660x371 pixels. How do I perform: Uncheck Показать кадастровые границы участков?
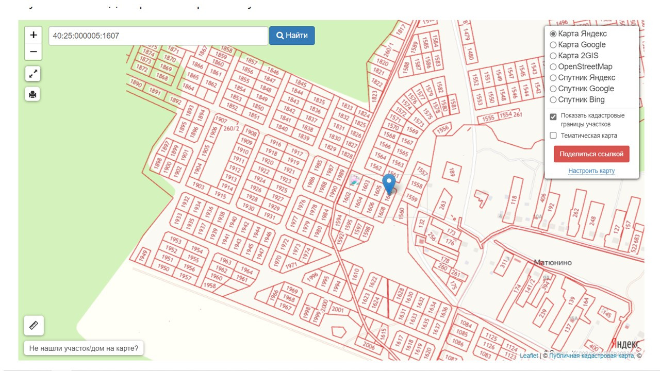click(553, 116)
